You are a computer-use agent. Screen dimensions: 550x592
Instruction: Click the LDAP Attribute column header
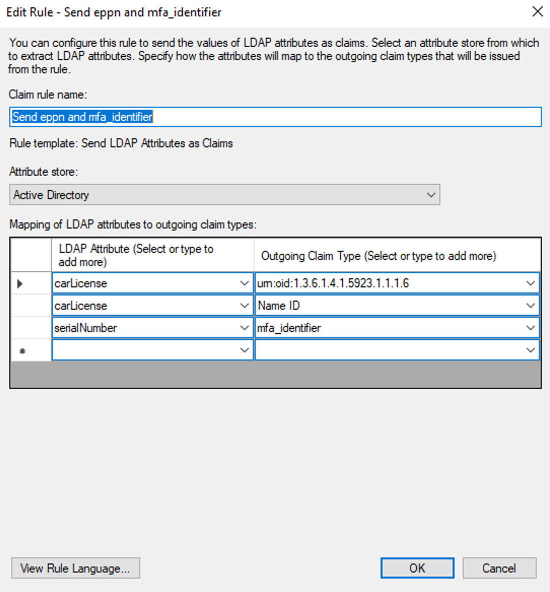point(152,255)
